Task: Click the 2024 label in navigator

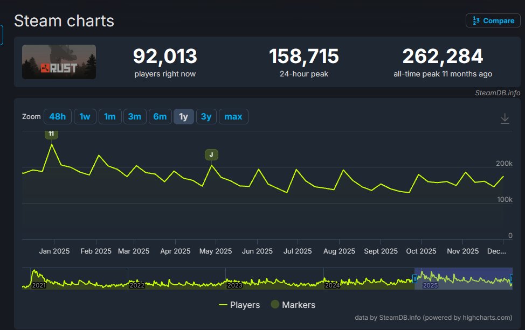Action: click(x=333, y=285)
